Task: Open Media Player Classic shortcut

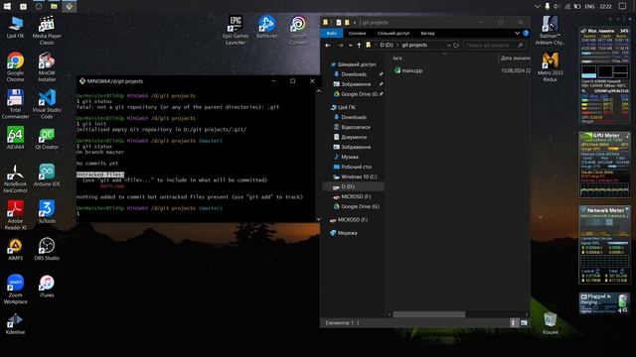Action: (47, 31)
